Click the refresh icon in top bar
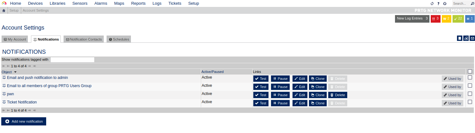 (432, 3)
